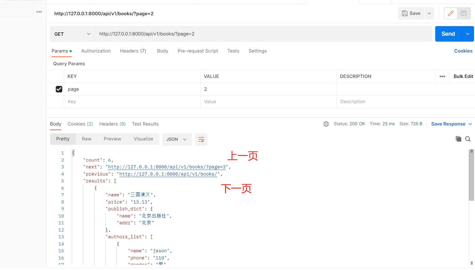The height and width of the screenshot is (270, 475).
Task: Click the network globe icon
Action: (x=326, y=124)
